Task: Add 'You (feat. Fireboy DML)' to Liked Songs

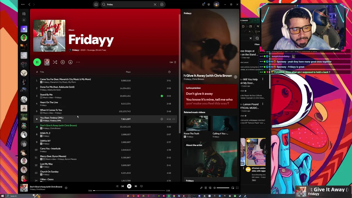Action: pos(162,119)
